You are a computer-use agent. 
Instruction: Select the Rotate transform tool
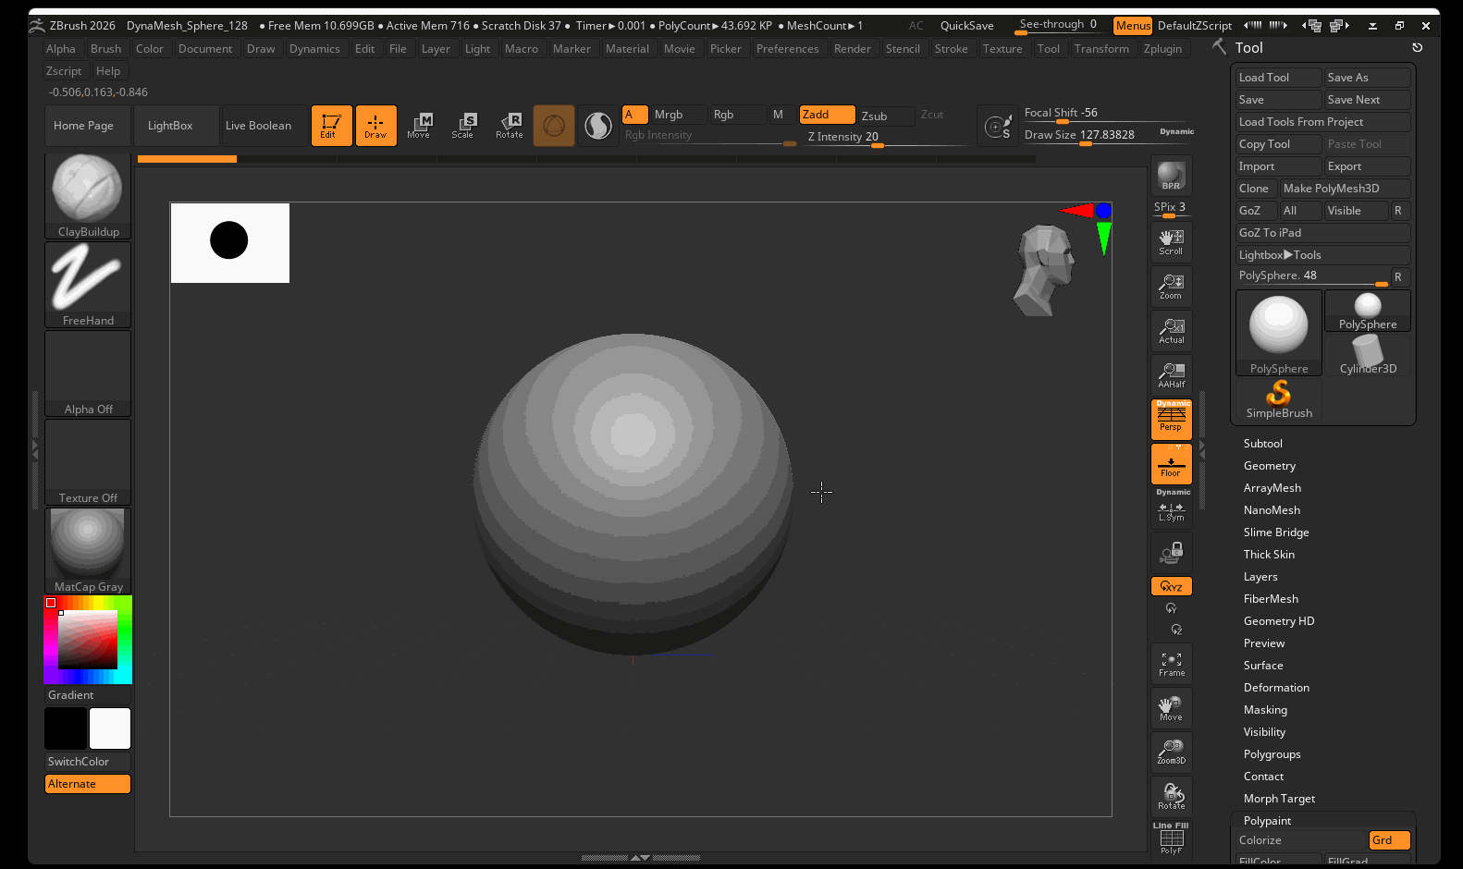(510, 125)
